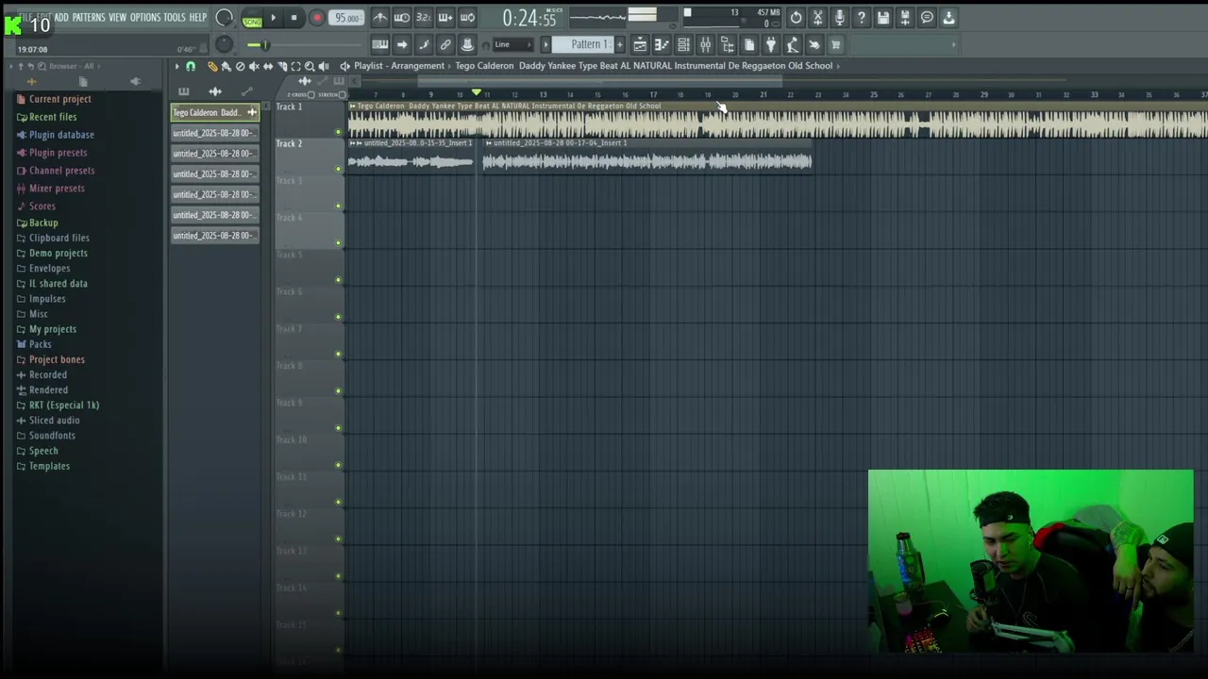
Task: Select Tego Calderon Dadd.. clip in picker
Action: tap(215, 112)
